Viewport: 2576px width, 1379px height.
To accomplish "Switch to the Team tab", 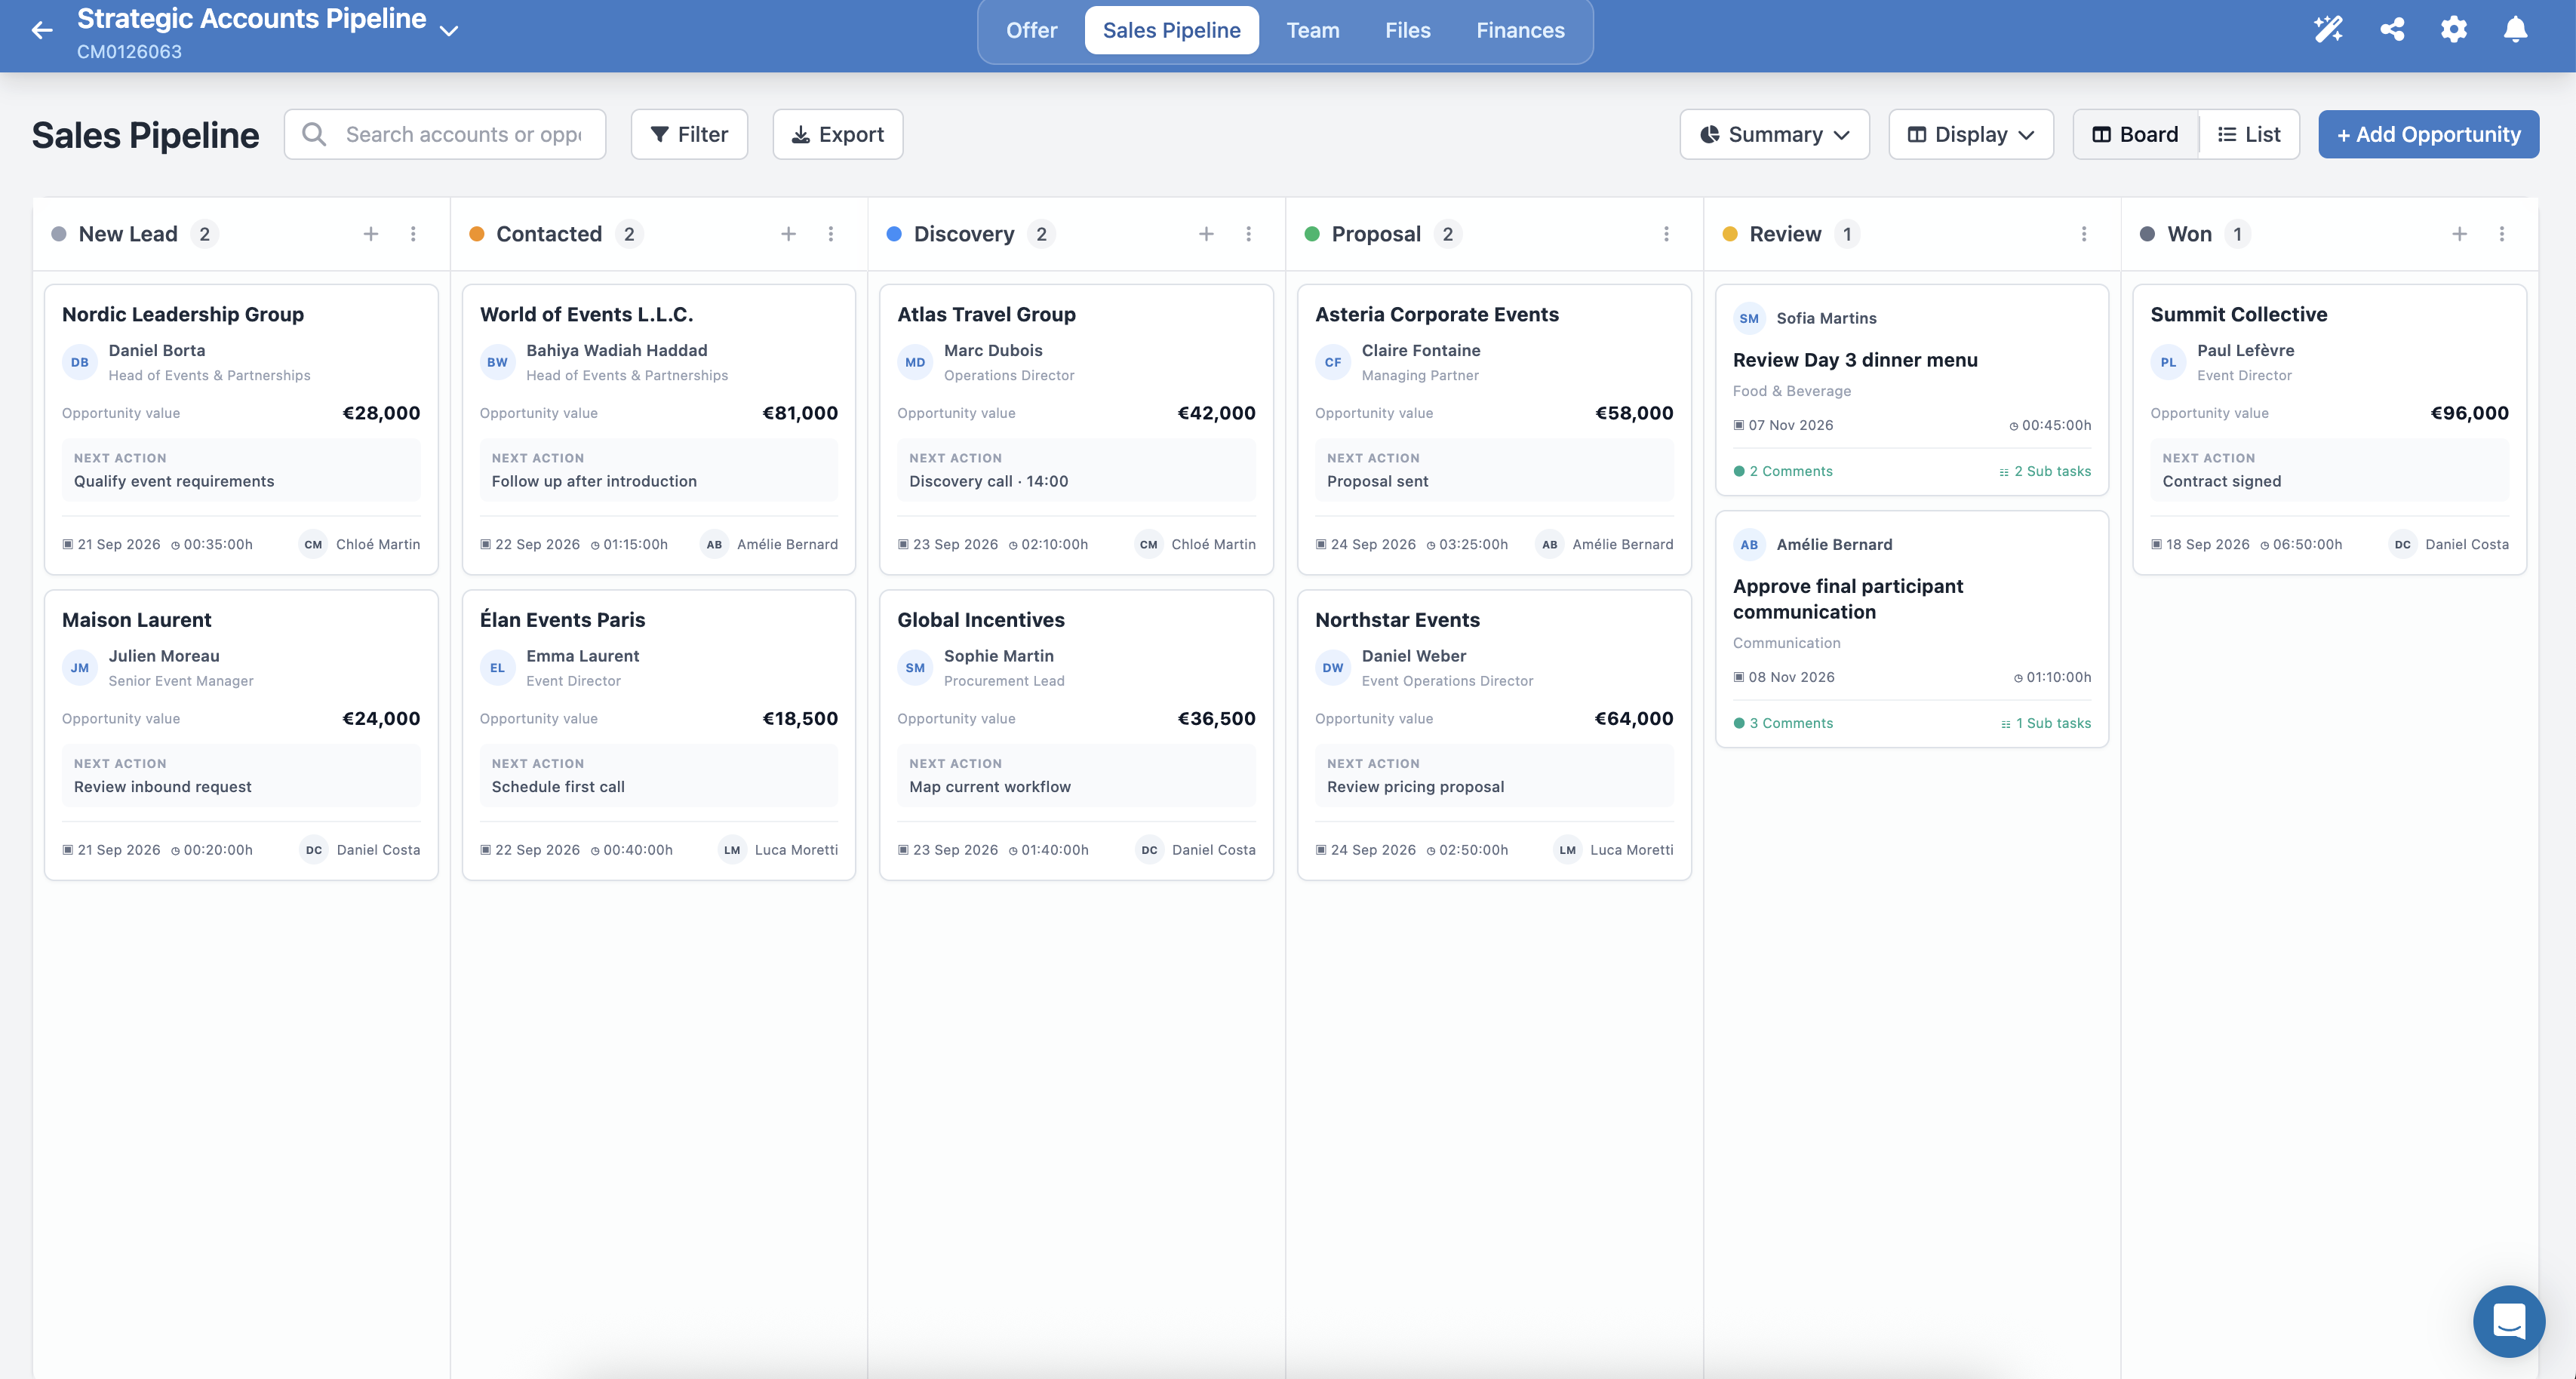I will (x=1312, y=30).
